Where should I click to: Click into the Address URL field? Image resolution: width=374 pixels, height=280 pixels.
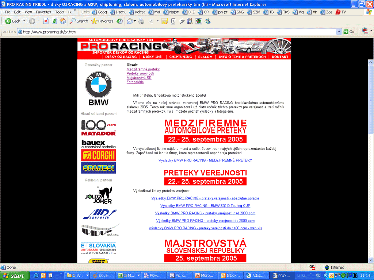click(x=177, y=32)
